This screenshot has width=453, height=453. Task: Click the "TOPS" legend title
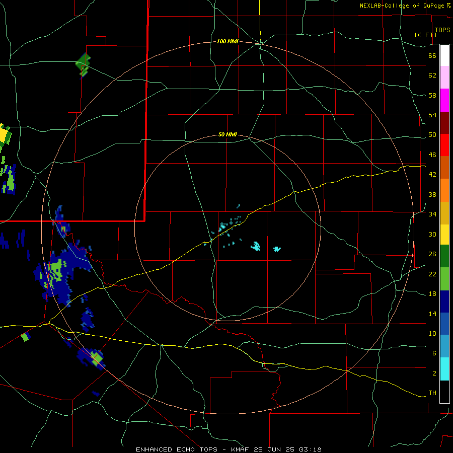442,30
